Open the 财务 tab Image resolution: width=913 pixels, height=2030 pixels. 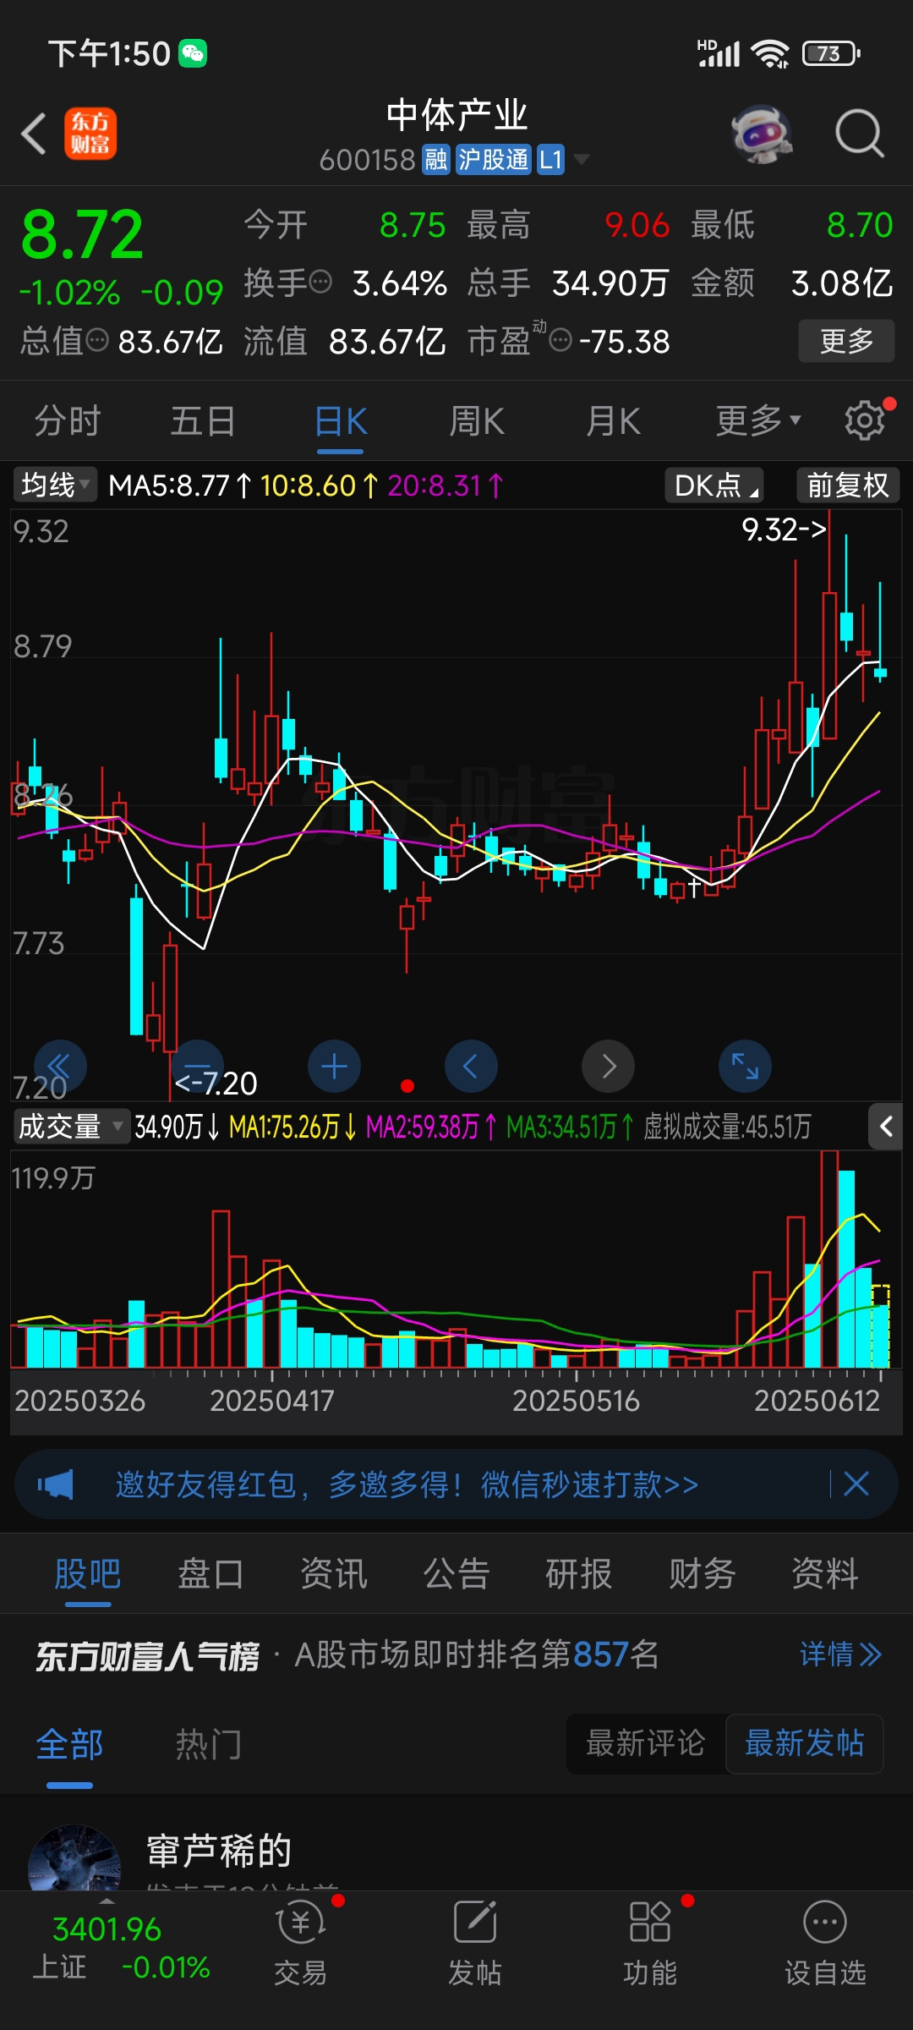(702, 1574)
